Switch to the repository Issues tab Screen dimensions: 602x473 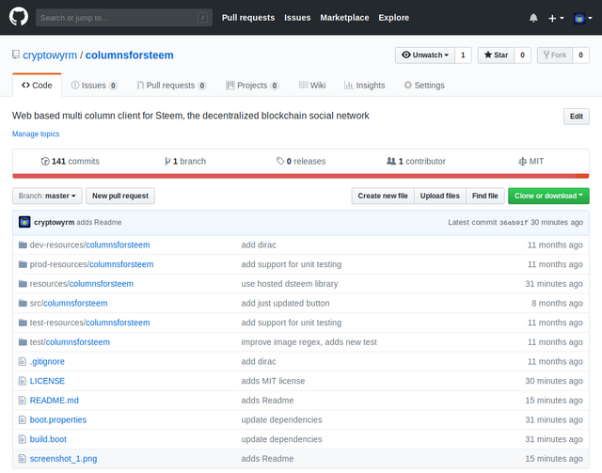[94, 86]
